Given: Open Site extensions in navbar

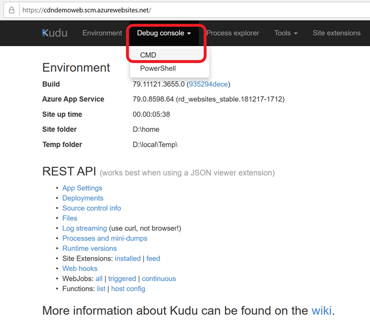Looking at the screenshot, I should (x=337, y=33).
